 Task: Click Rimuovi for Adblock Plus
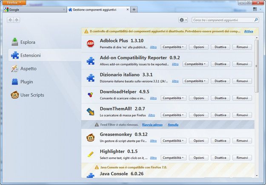click(x=242, y=47)
